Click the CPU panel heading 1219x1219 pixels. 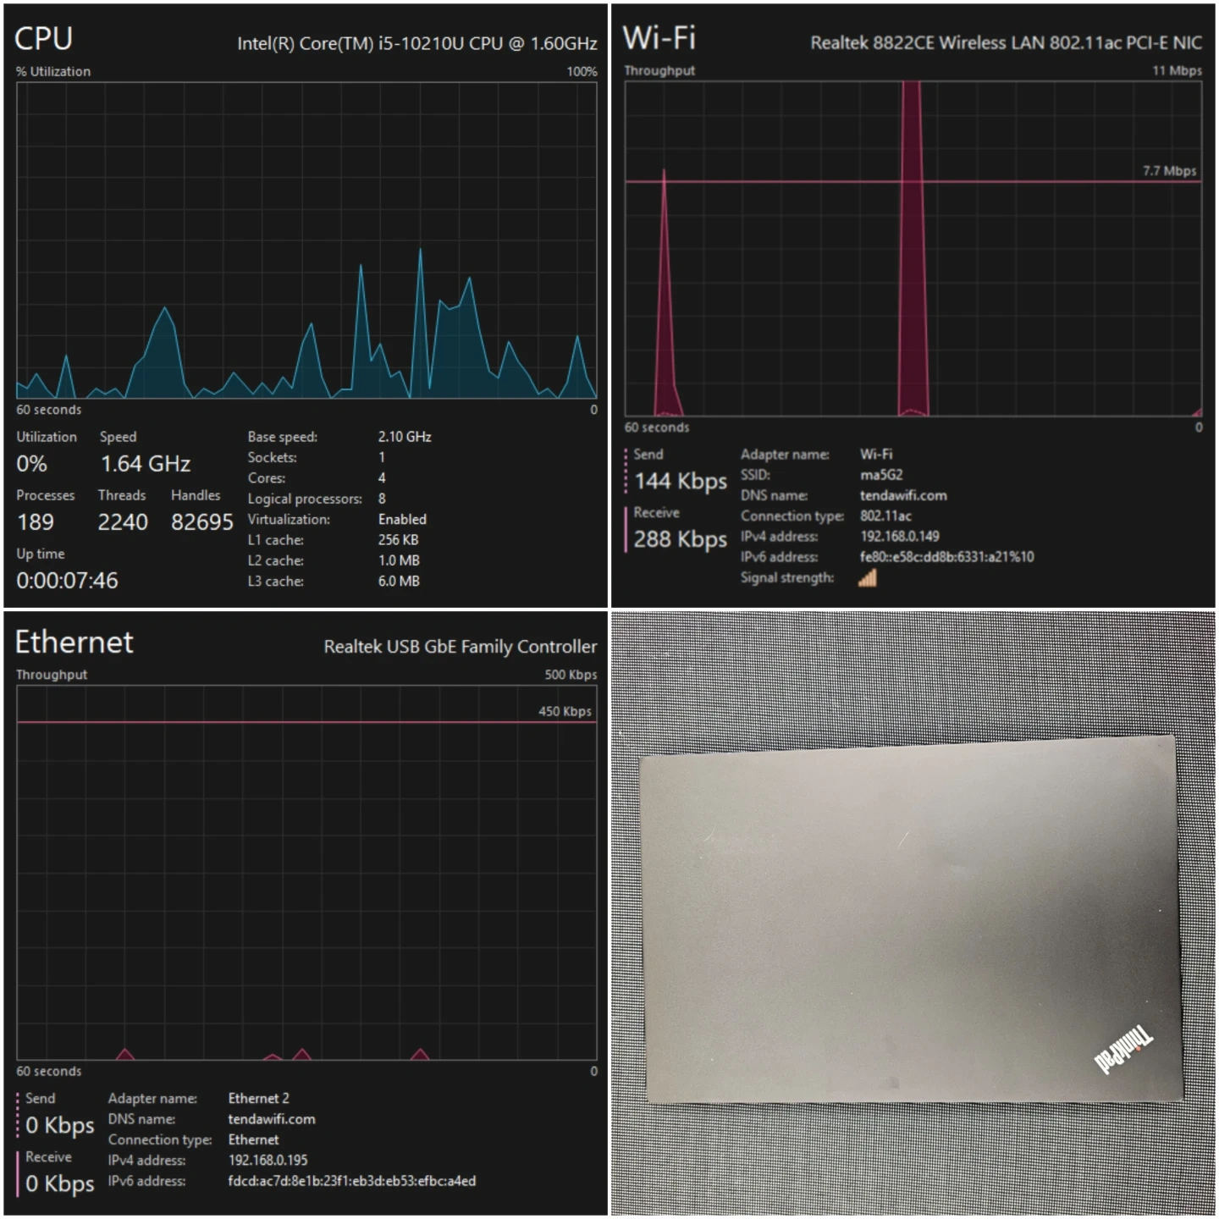(44, 39)
